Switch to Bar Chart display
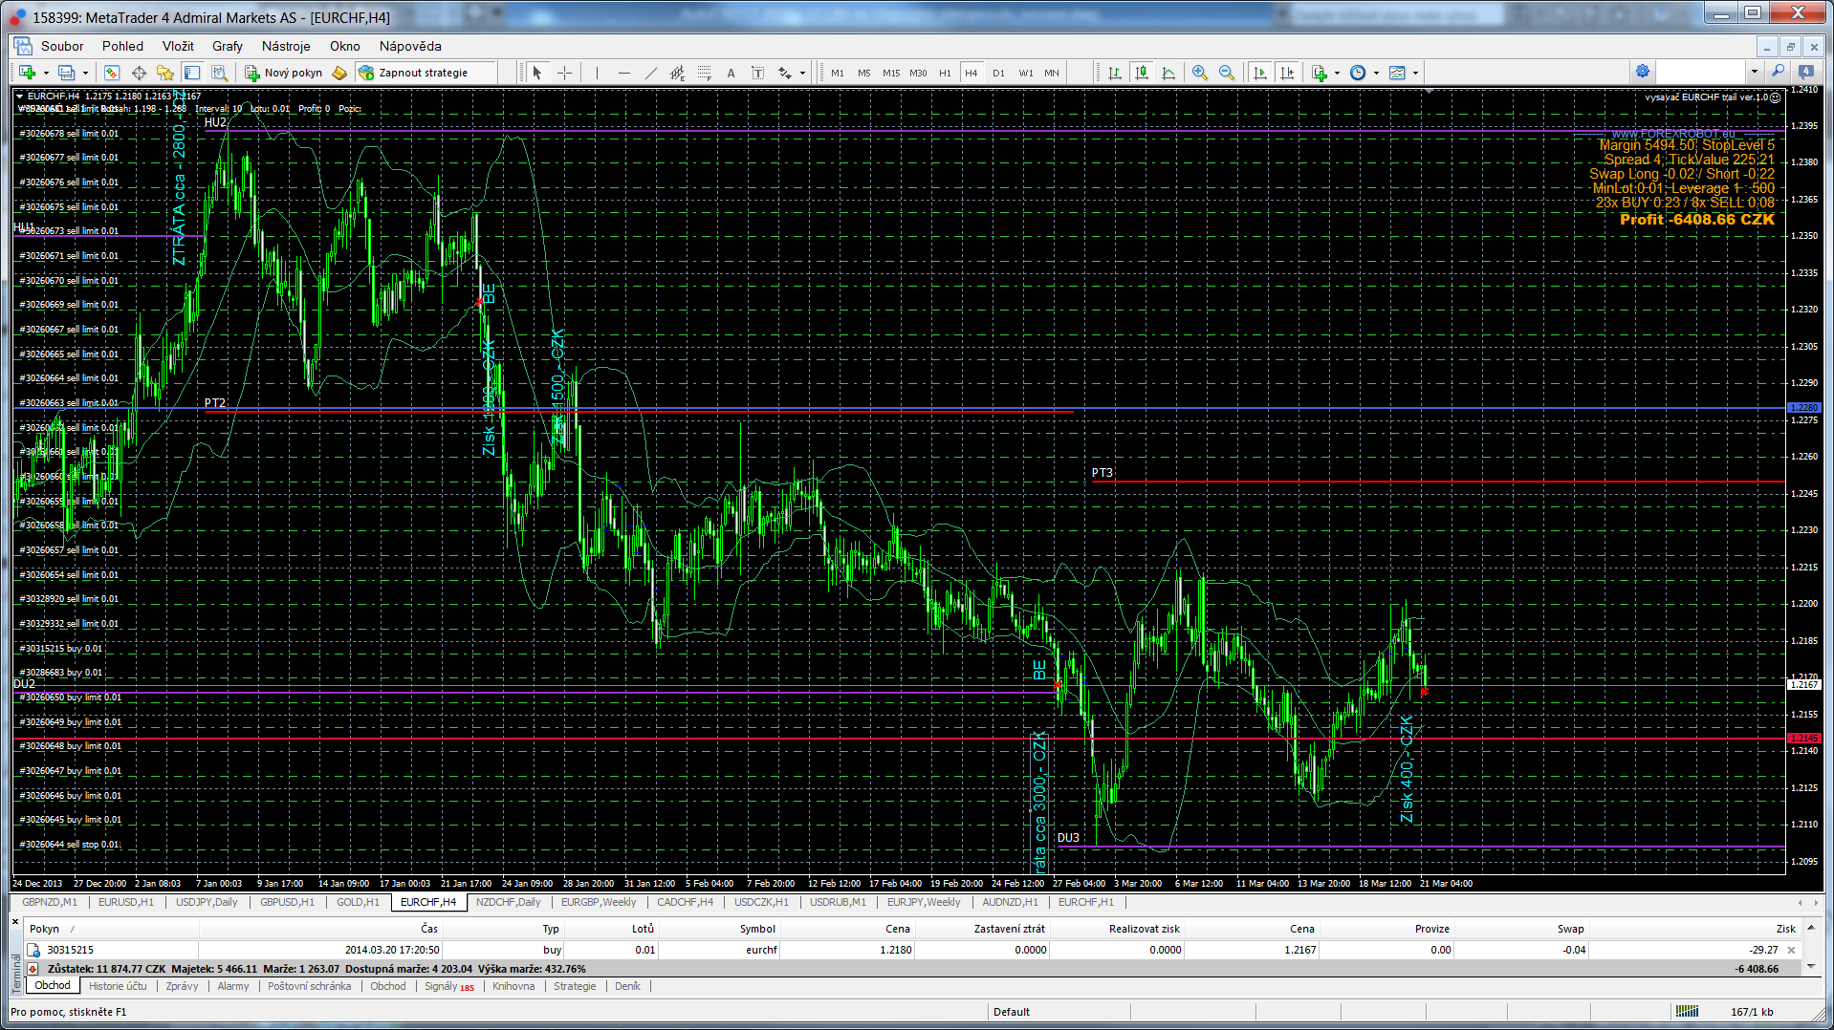1834x1030 pixels. 1115,73
